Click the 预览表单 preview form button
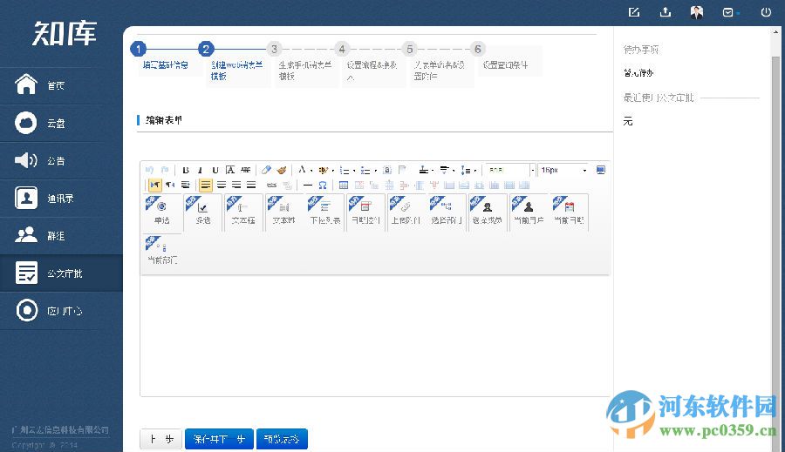 (282, 439)
